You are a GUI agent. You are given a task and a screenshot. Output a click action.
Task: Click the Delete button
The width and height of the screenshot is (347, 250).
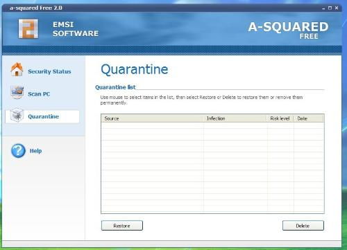(x=303, y=226)
